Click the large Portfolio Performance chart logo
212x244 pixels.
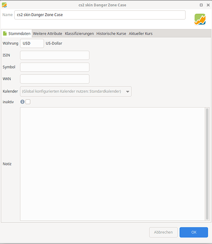pyautogui.click(x=200, y=19)
